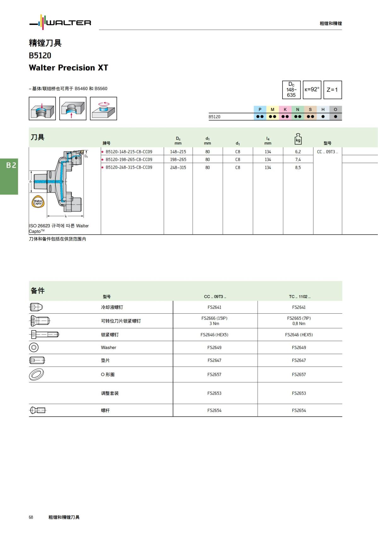Image resolution: width=378 pixels, height=535 pixels.
Task: Click the 粗镗和精镗 page header
Action: coord(331,23)
